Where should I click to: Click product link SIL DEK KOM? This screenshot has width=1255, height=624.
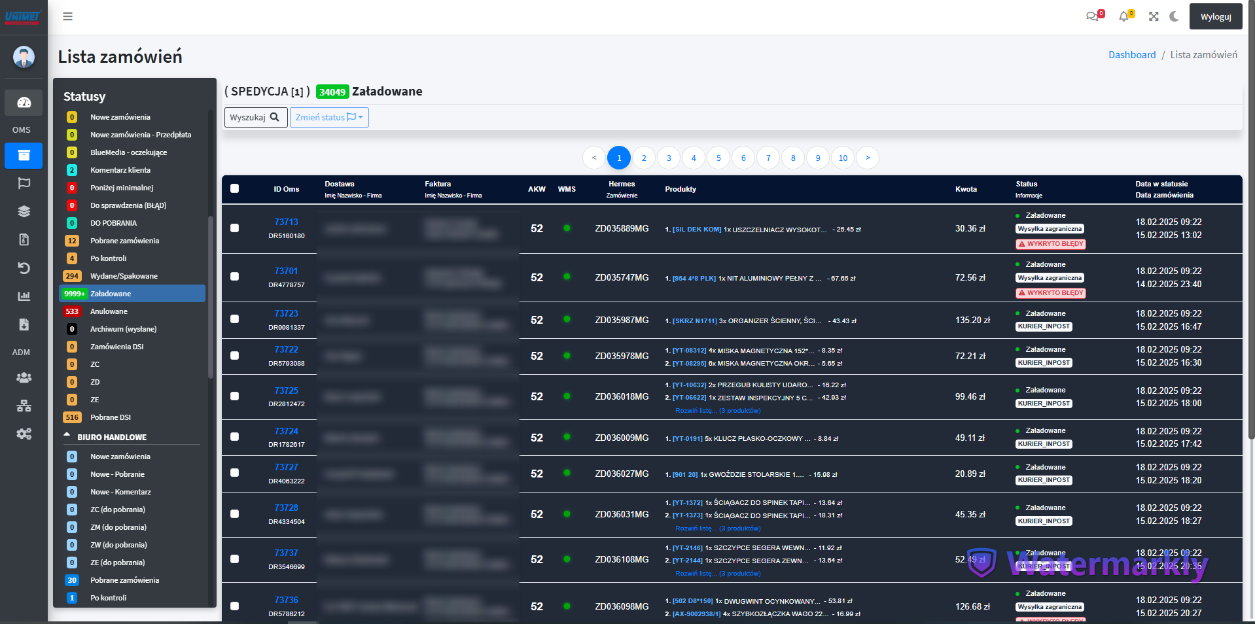click(x=697, y=230)
